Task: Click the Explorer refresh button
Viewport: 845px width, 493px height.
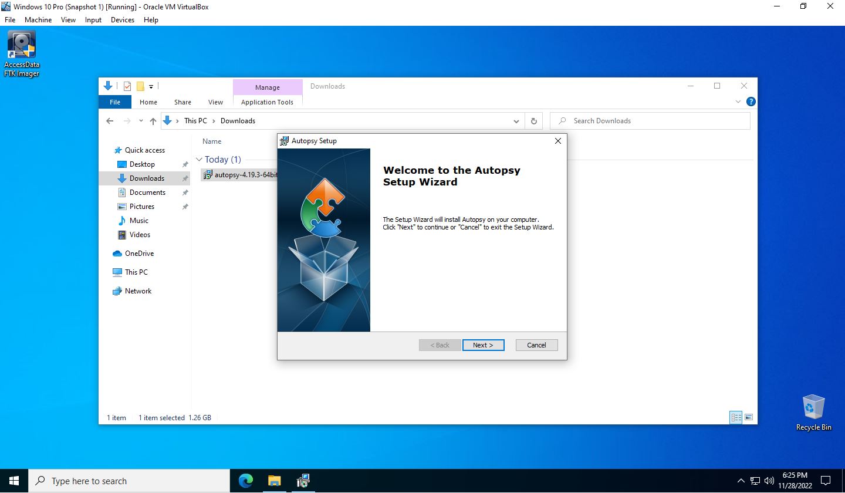Action: tap(533, 121)
